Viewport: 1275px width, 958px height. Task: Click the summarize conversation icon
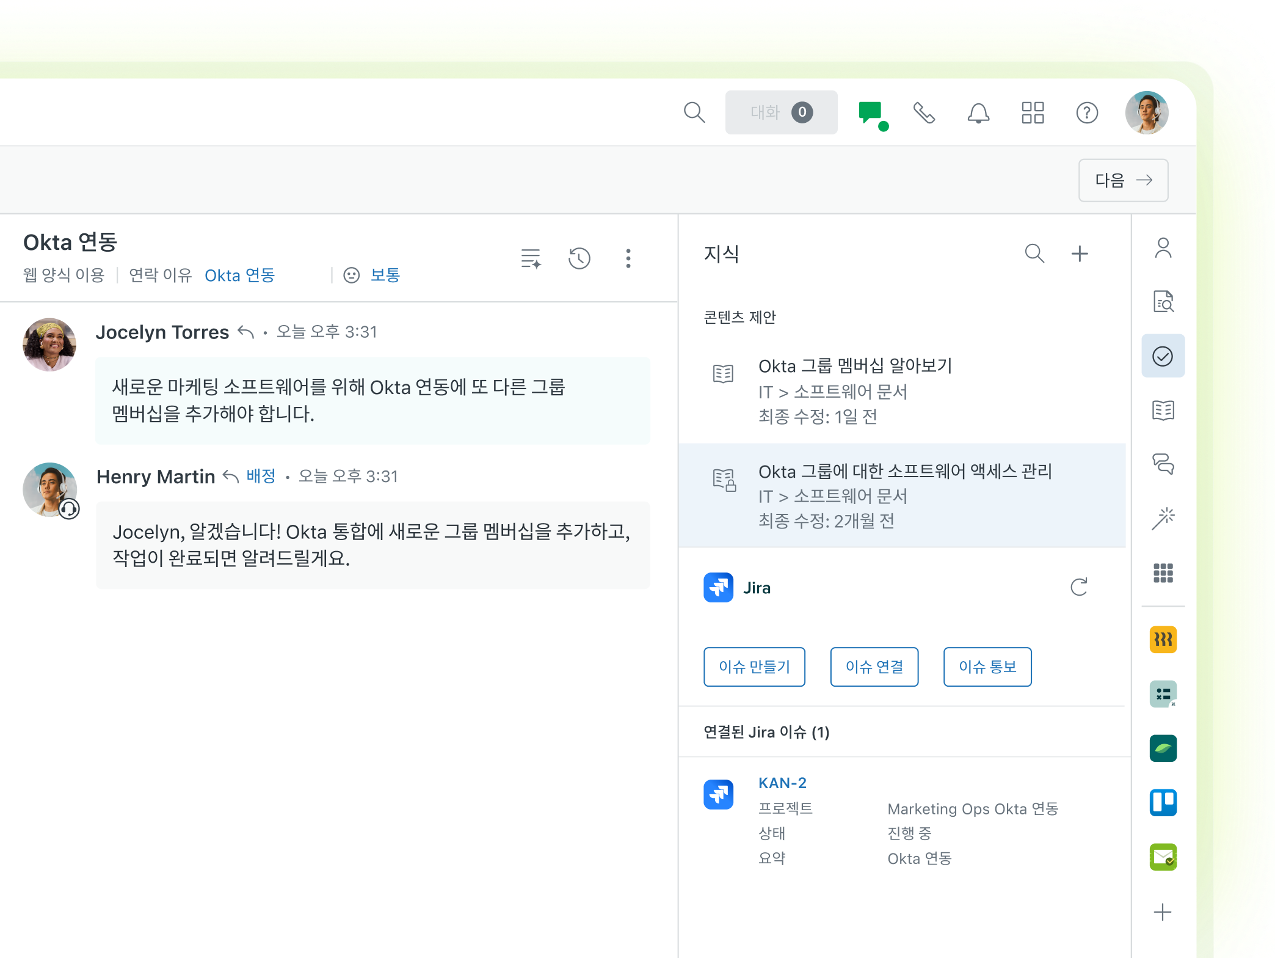531,258
